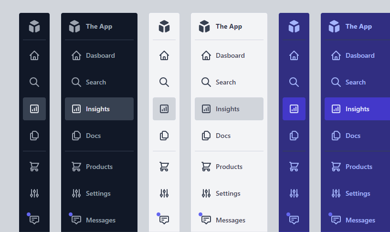Click the cube logo in light collapsed sidebar
Viewport: 390px width, 232px height.
[x=164, y=26]
